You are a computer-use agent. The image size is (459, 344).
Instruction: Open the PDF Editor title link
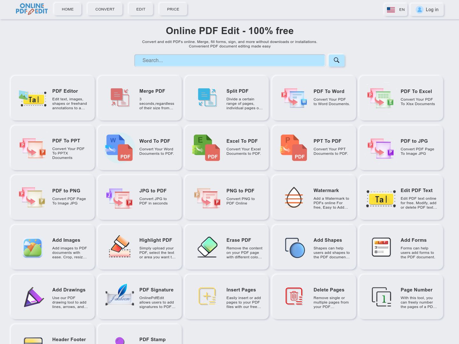pyautogui.click(x=65, y=91)
